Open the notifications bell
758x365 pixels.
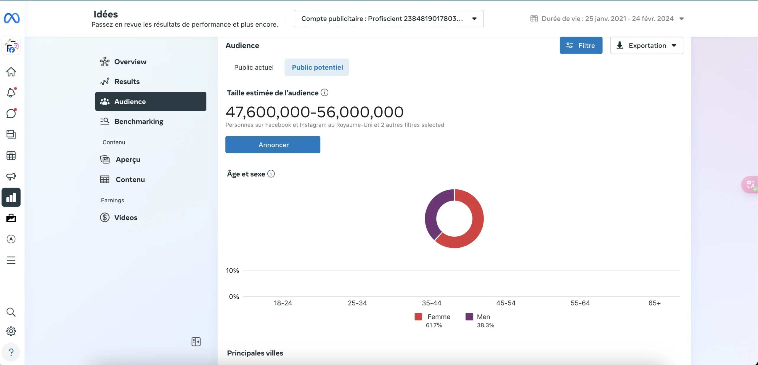(x=11, y=92)
